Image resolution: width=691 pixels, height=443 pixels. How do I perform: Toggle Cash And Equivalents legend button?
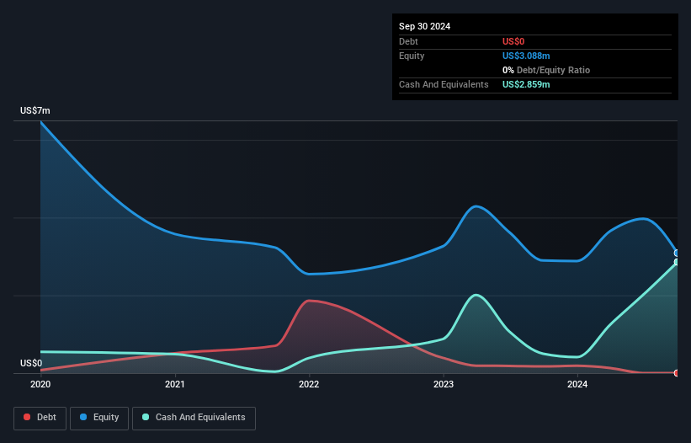pos(194,418)
